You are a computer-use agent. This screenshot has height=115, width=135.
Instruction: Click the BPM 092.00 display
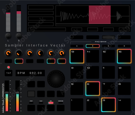point(30,73)
